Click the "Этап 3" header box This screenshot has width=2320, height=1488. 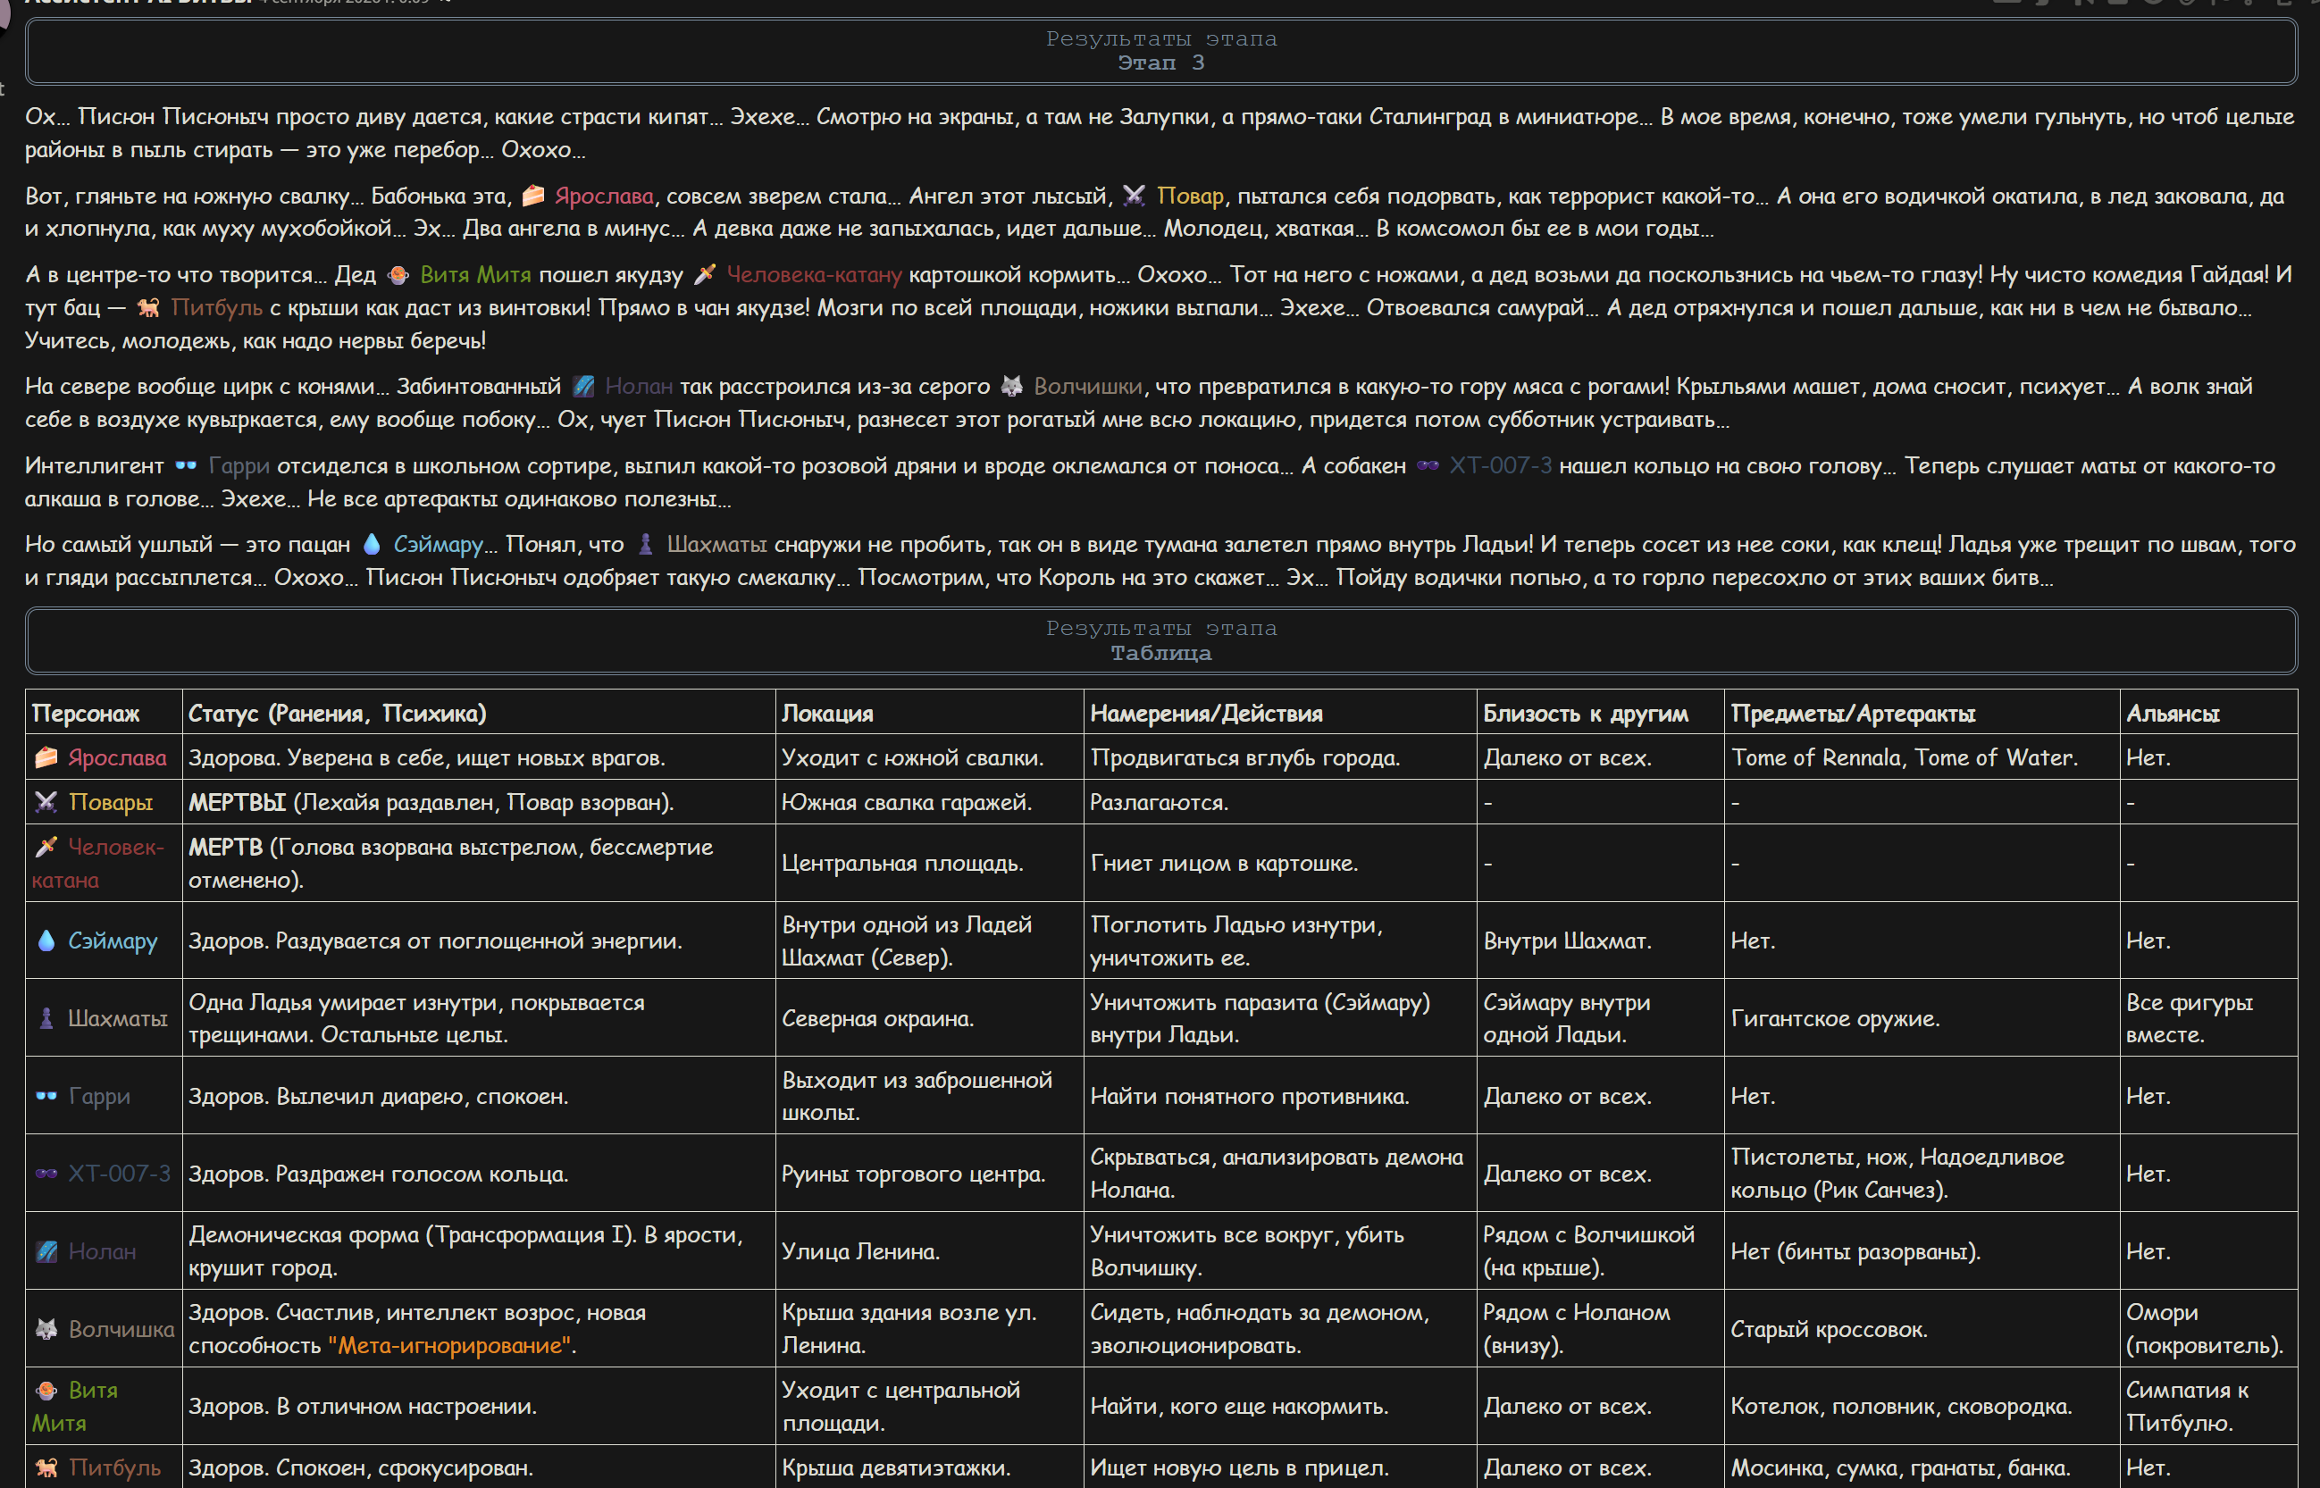click(x=1160, y=51)
